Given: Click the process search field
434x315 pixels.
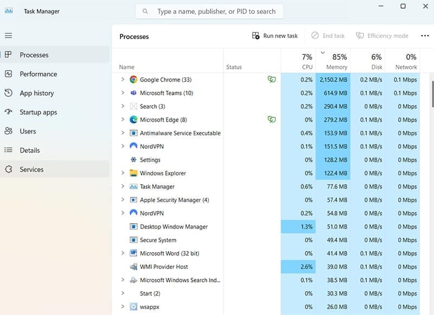Looking at the screenshot, I should pos(209,11).
